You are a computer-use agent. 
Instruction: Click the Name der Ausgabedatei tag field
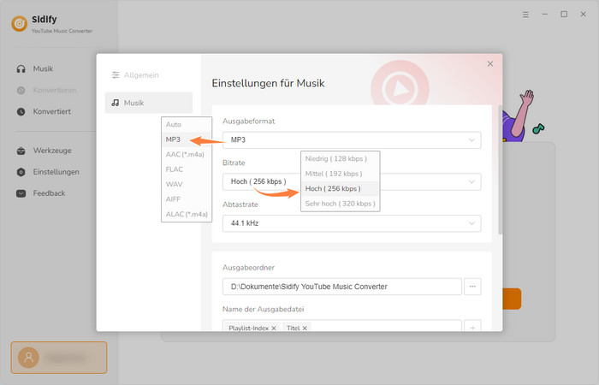pos(342,326)
